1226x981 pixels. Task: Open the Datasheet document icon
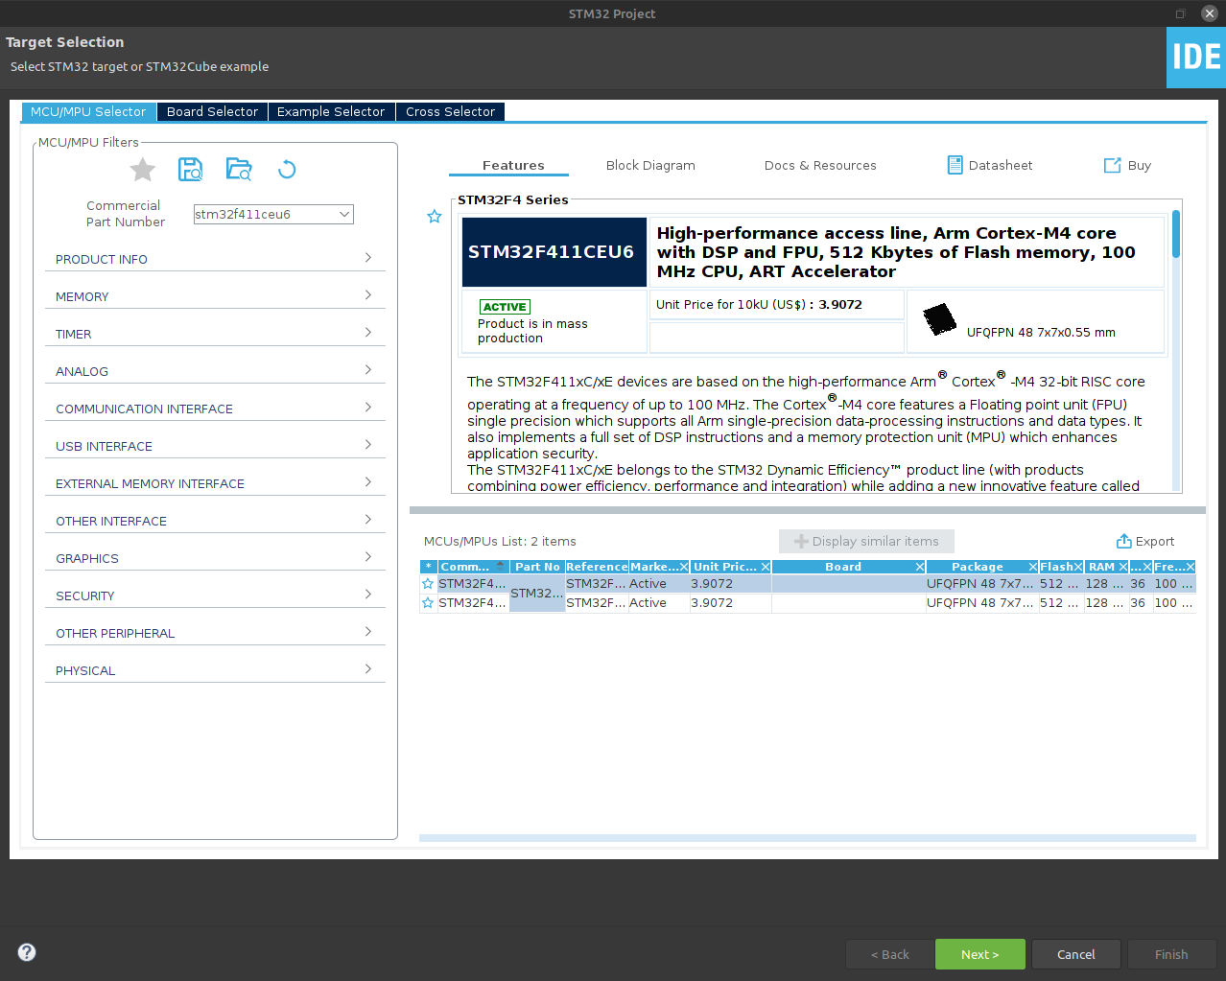tap(955, 165)
